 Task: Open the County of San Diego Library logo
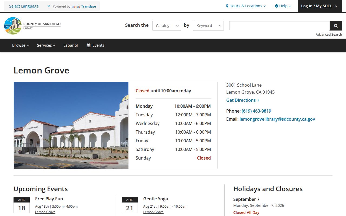32,26
